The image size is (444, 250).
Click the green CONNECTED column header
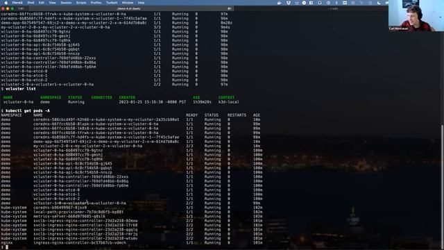point(102,97)
